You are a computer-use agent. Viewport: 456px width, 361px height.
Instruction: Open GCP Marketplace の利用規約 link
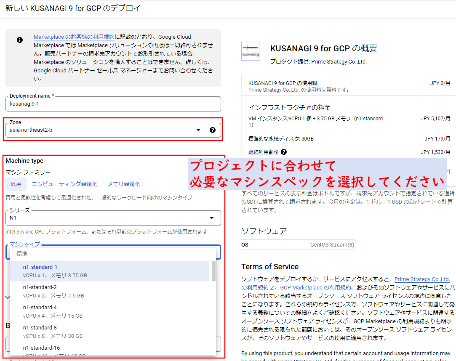(x=315, y=288)
